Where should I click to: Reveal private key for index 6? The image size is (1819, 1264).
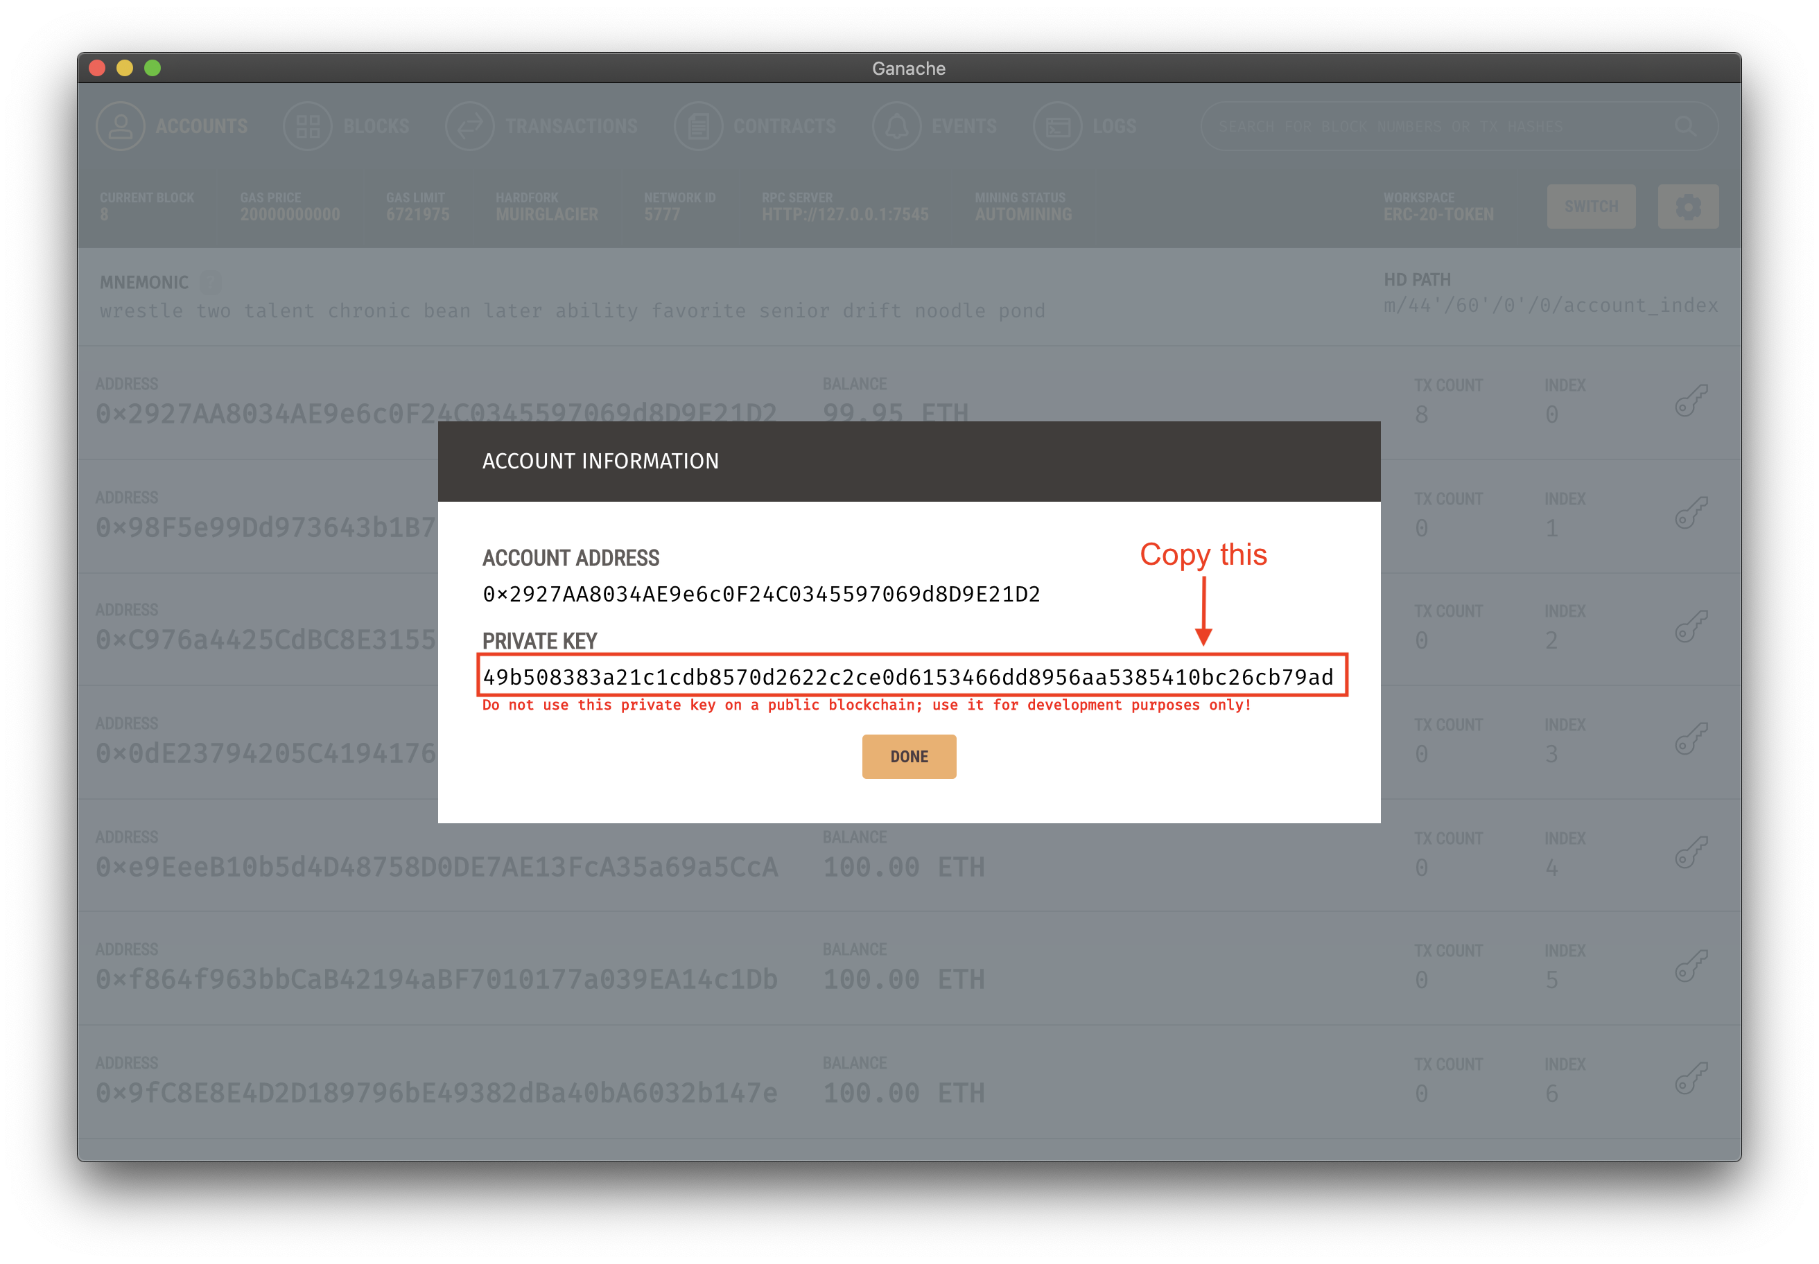[1690, 1079]
